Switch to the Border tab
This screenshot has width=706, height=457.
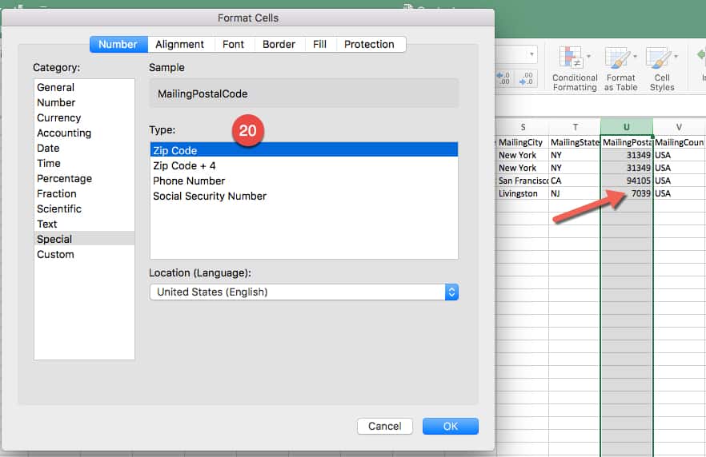point(279,44)
